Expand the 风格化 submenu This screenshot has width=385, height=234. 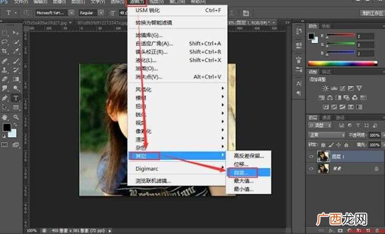[178, 90]
